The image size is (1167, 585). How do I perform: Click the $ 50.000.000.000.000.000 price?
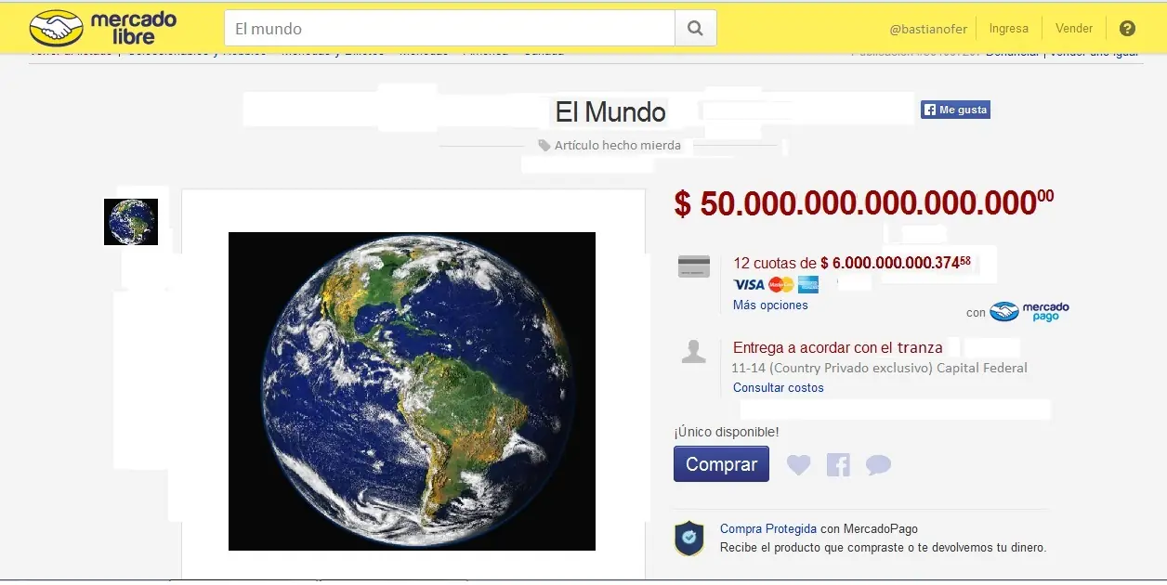point(864,203)
